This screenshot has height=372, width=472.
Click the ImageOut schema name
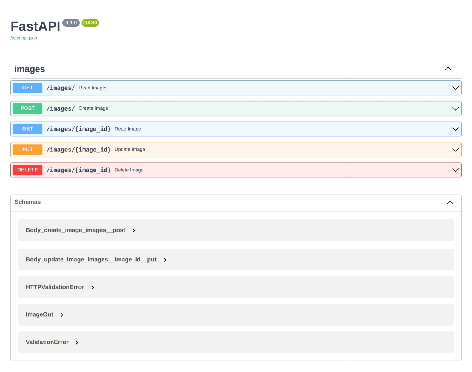(39, 315)
